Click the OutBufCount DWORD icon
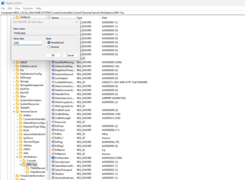This screenshot has width=245, height=180. pos(53,110)
